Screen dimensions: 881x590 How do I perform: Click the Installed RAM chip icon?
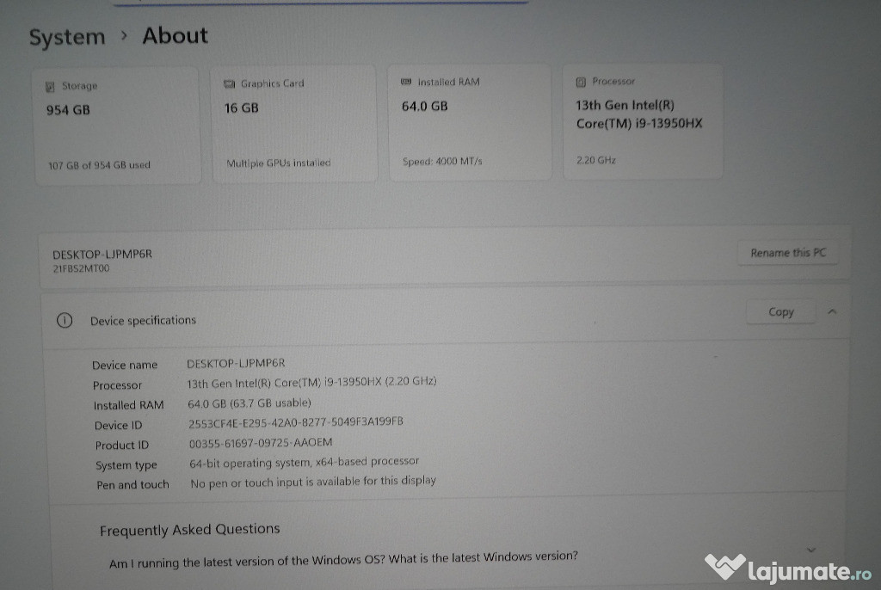coord(406,82)
